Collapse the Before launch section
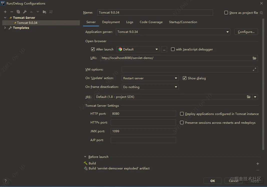Image resolution: width=267 pixels, height=187 pixels. (x=85, y=157)
